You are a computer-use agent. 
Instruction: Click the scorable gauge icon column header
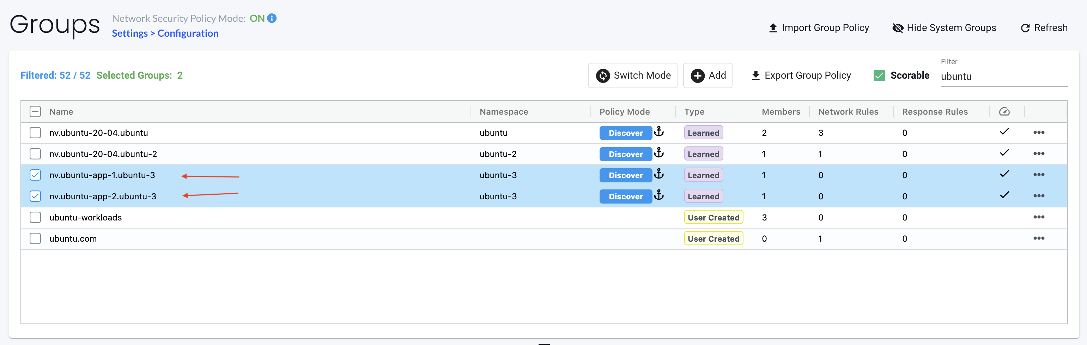(1004, 111)
